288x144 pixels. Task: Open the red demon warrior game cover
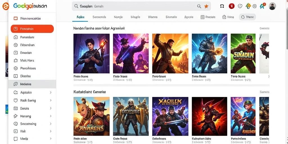[x=209, y=116]
